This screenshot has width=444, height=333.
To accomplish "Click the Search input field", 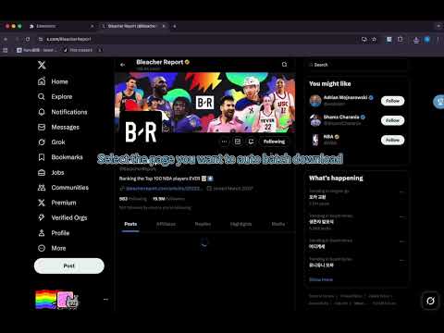I will click(x=356, y=65).
